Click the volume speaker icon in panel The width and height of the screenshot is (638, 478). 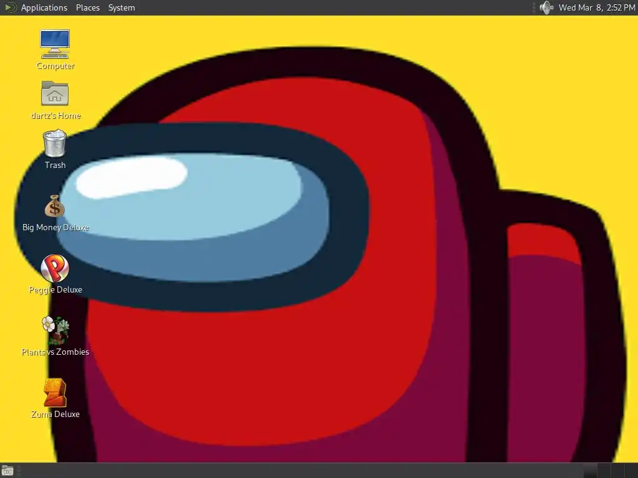coord(546,7)
